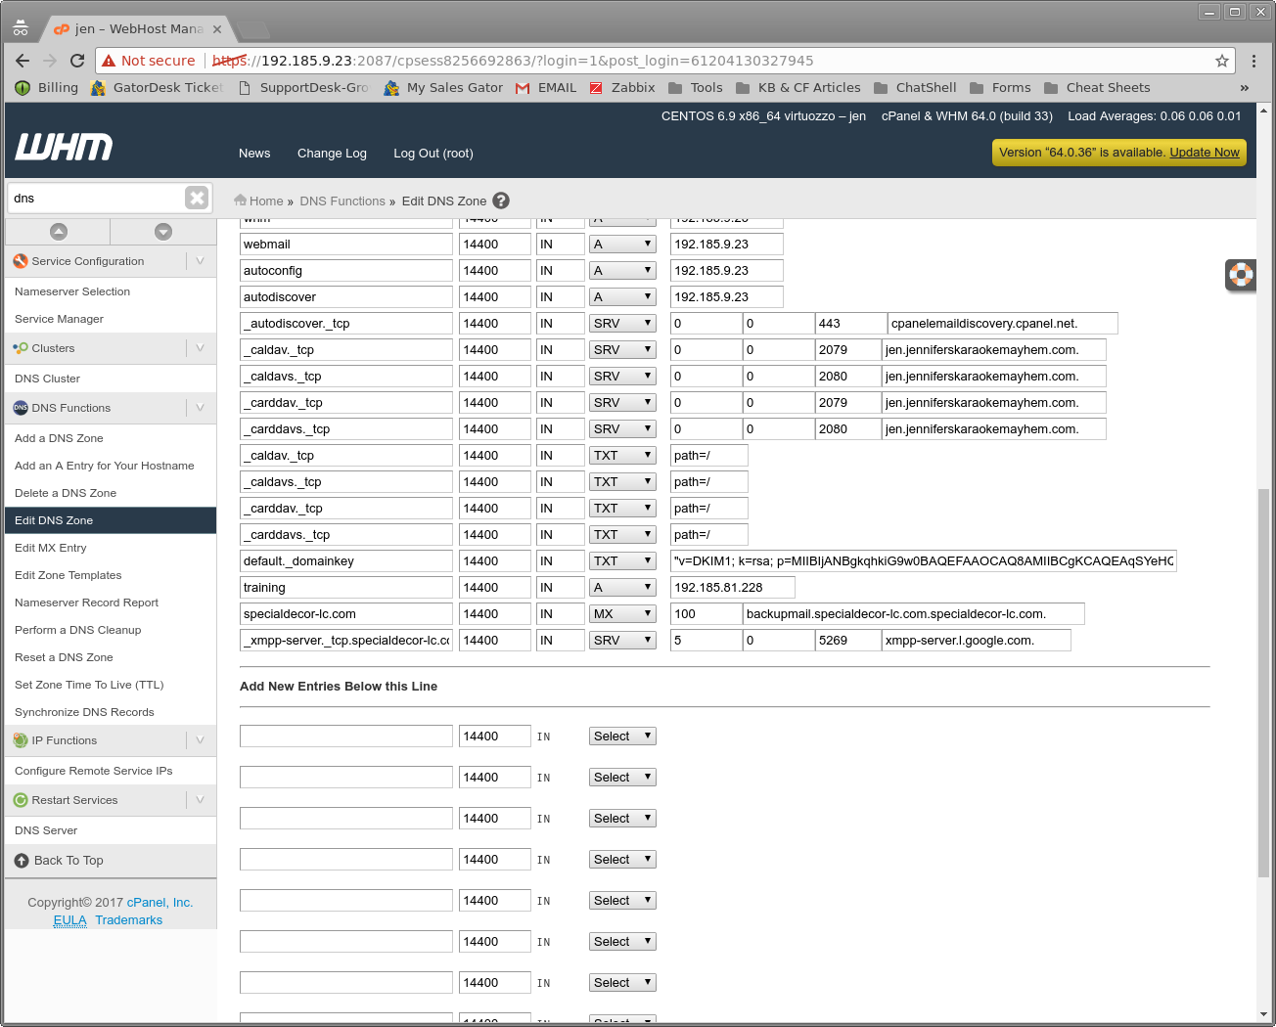Screen dimensions: 1276x1027
Task: Open the ChatShell bookmark folder
Action: pyautogui.click(x=915, y=87)
